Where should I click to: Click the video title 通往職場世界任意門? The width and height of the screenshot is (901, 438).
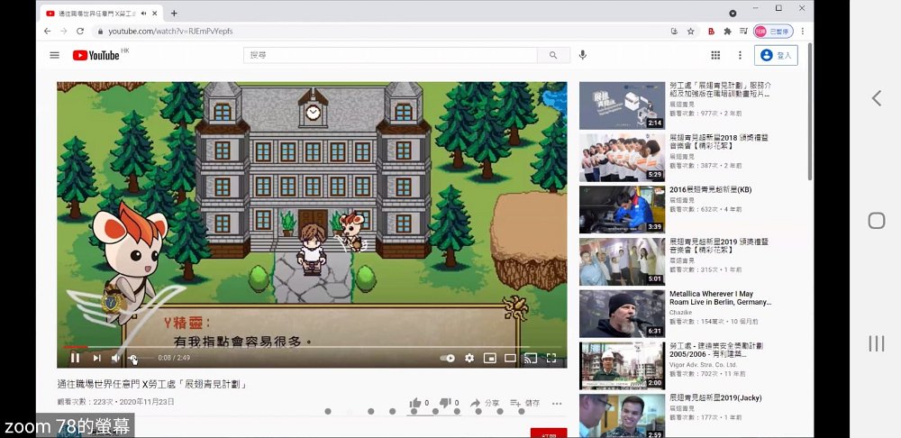152,384
